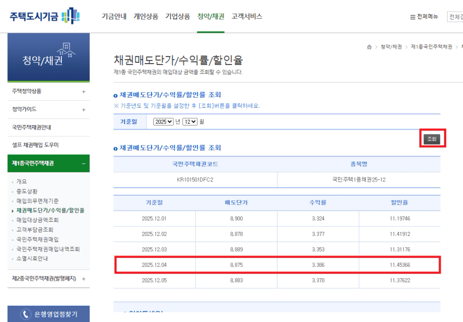Open the month dropdown showing 12
The width and height of the screenshot is (463, 322).
tap(191, 122)
